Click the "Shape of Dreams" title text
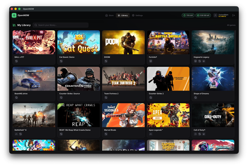The image size is (248, 166). pos(201,94)
